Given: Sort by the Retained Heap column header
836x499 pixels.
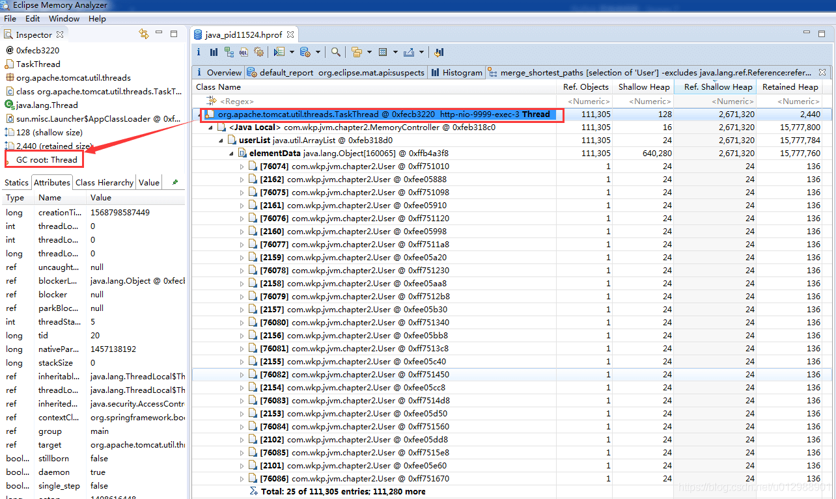Looking at the screenshot, I should point(790,87).
